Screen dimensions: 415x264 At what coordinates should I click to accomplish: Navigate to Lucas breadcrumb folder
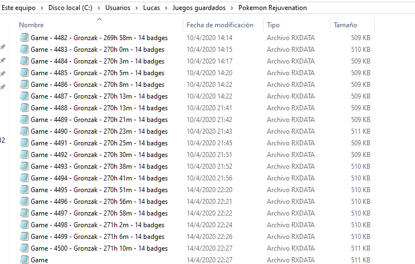tap(152, 8)
